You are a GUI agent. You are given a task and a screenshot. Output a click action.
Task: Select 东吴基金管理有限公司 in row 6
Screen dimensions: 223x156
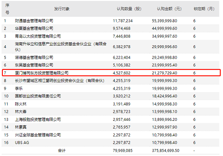pyautogui.click(x=34, y=65)
